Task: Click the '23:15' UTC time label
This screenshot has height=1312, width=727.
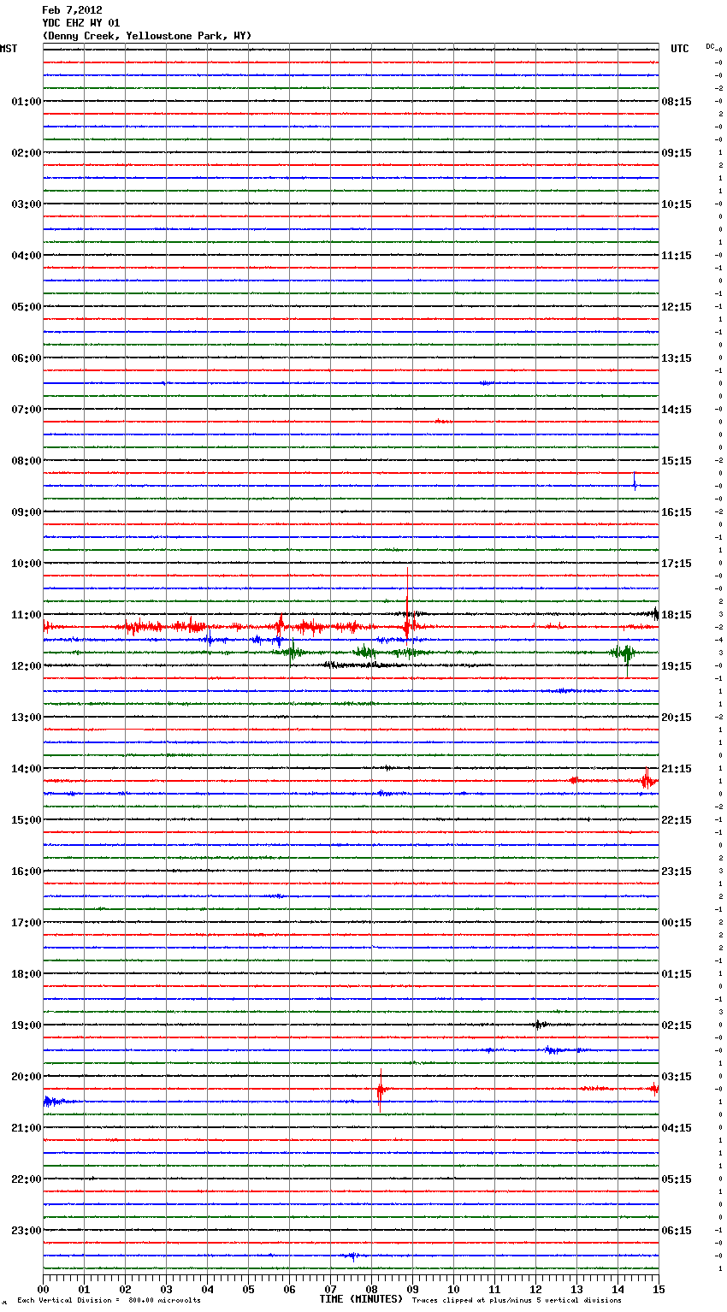Action: [677, 871]
